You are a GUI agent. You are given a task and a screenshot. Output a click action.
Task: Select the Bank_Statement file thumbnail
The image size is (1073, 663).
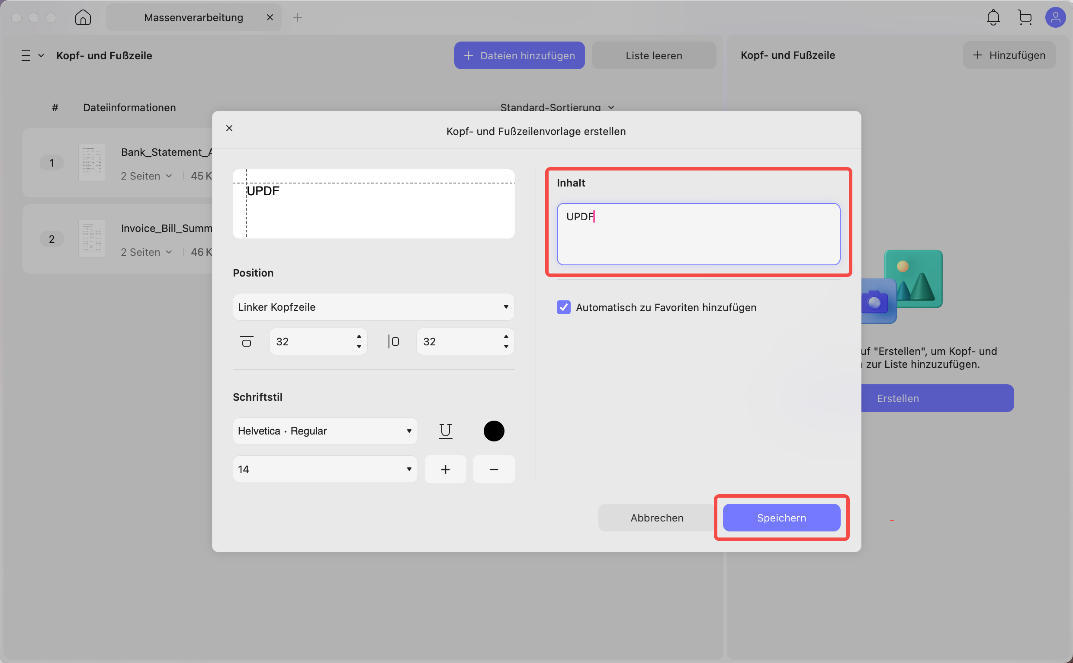point(92,162)
